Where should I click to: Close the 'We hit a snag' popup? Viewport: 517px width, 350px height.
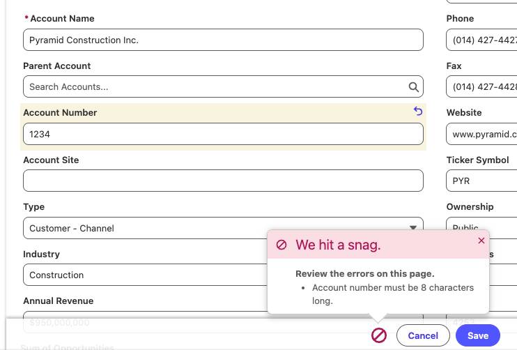481,241
